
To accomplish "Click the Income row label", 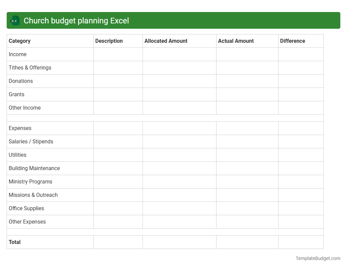I will pyautogui.click(x=18, y=54).
